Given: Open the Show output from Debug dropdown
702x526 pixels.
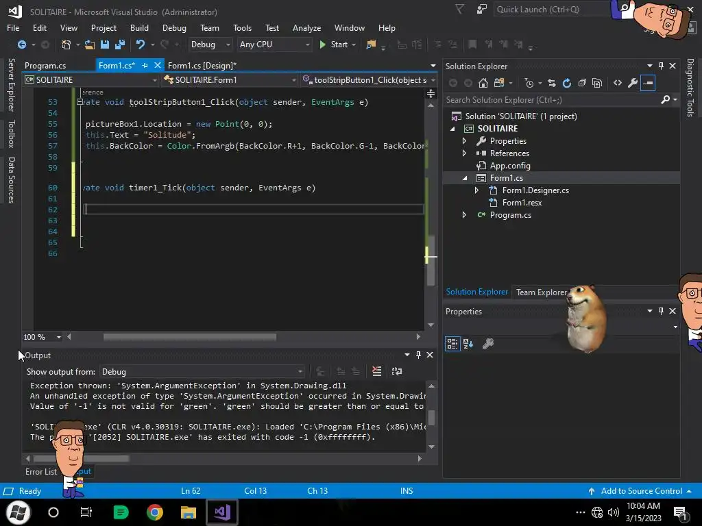Looking at the screenshot, I should pos(202,372).
